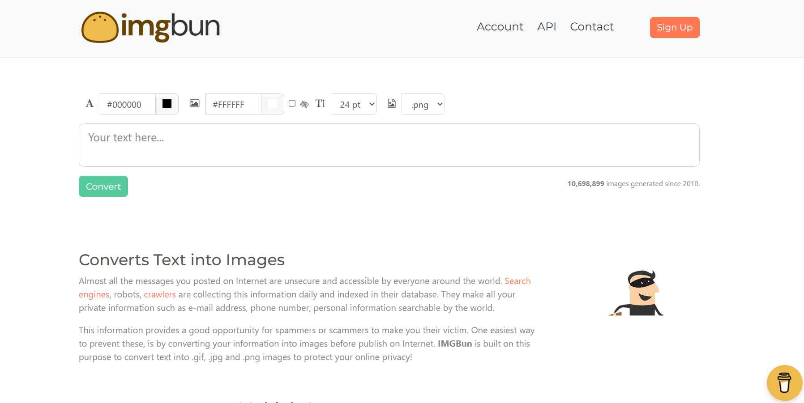
Task: Open the coffee cup donation widget
Action: tap(784, 383)
